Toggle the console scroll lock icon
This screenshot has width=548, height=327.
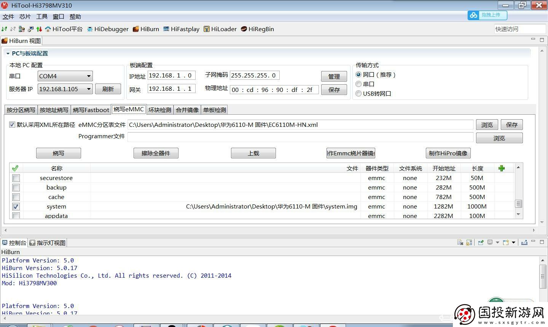pos(469,242)
